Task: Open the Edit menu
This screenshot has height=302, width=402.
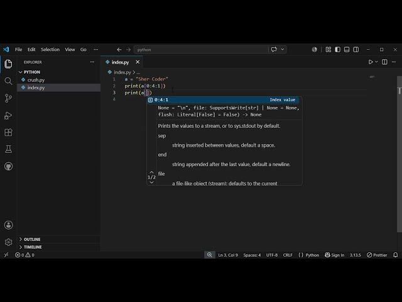Action: (x=31, y=50)
